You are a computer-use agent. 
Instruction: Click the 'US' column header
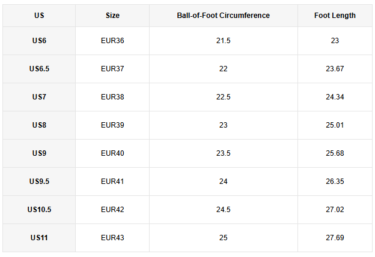point(39,16)
